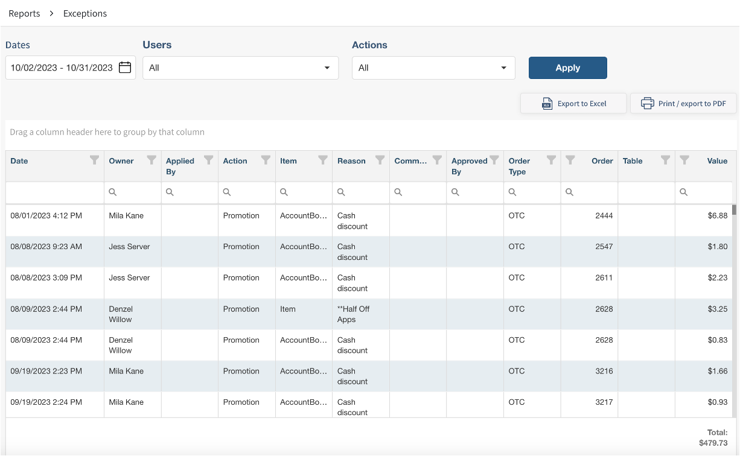This screenshot has height=456, width=740.
Task: Click the table's vertical scrollbar thumb
Action: (734, 210)
